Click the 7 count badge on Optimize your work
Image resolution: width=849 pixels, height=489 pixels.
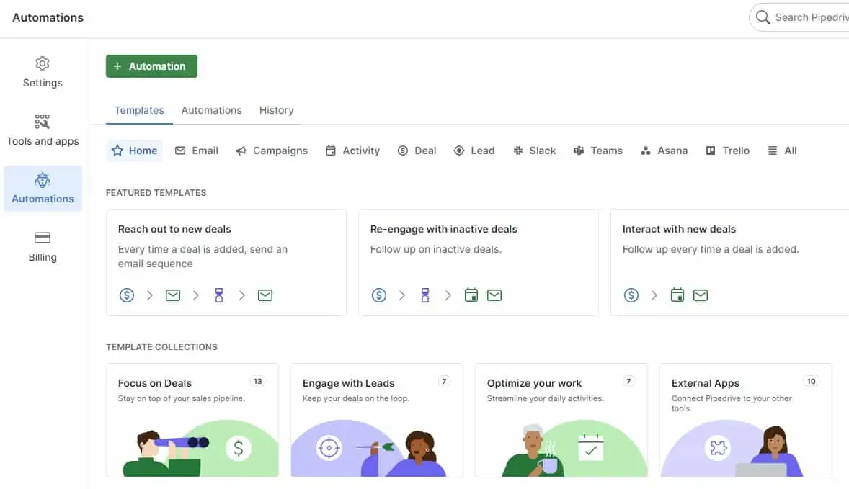coord(628,382)
